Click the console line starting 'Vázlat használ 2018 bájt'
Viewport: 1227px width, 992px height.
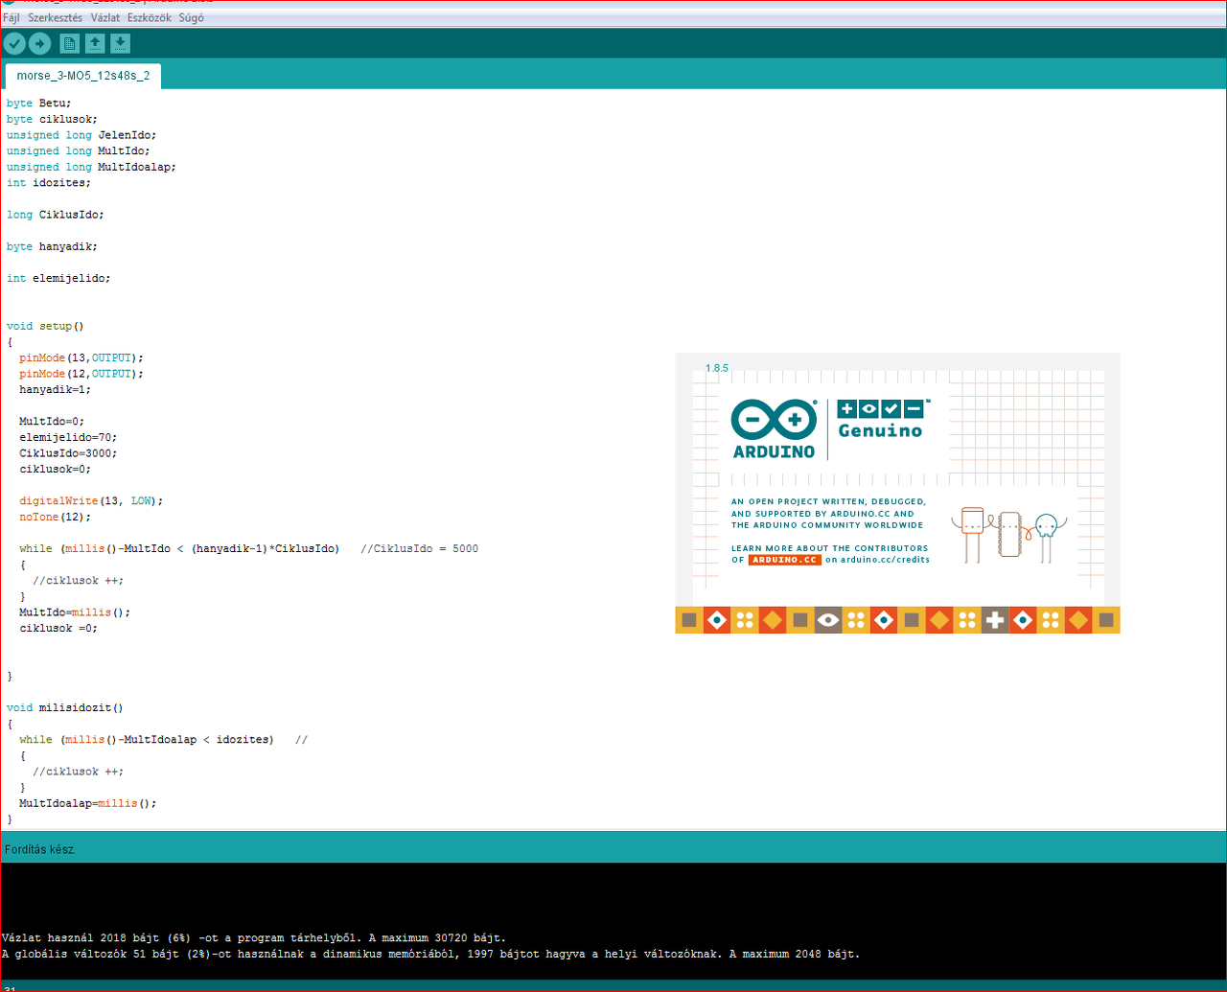coord(254,938)
